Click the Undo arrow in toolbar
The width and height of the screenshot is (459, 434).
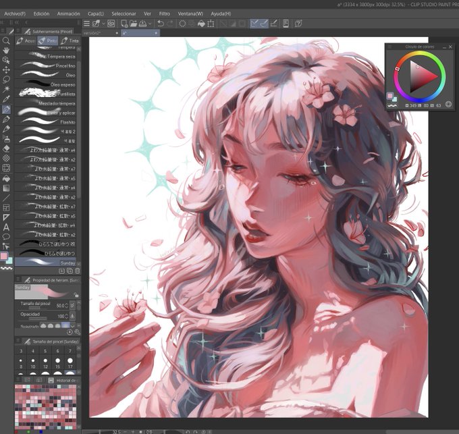tap(161, 24)
